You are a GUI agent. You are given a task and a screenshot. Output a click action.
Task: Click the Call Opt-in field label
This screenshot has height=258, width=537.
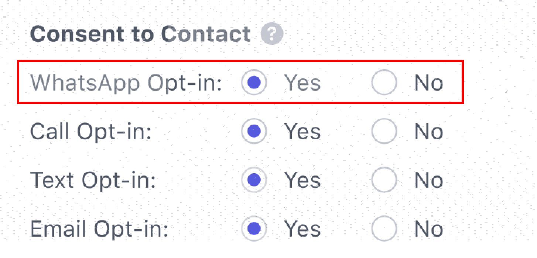coord(90,131)
